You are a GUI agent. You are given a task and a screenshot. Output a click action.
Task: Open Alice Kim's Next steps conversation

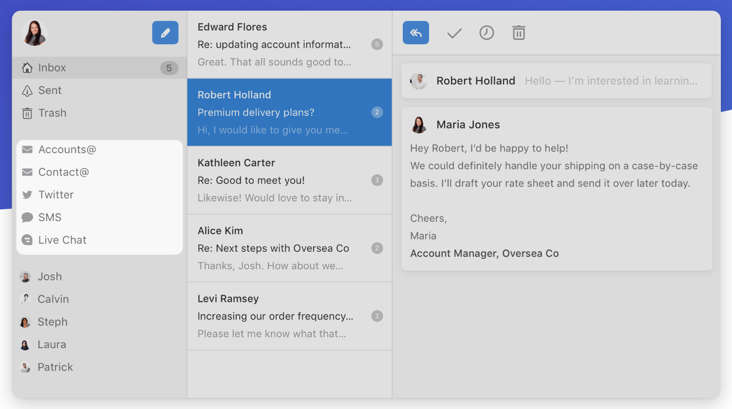point(289,248)
